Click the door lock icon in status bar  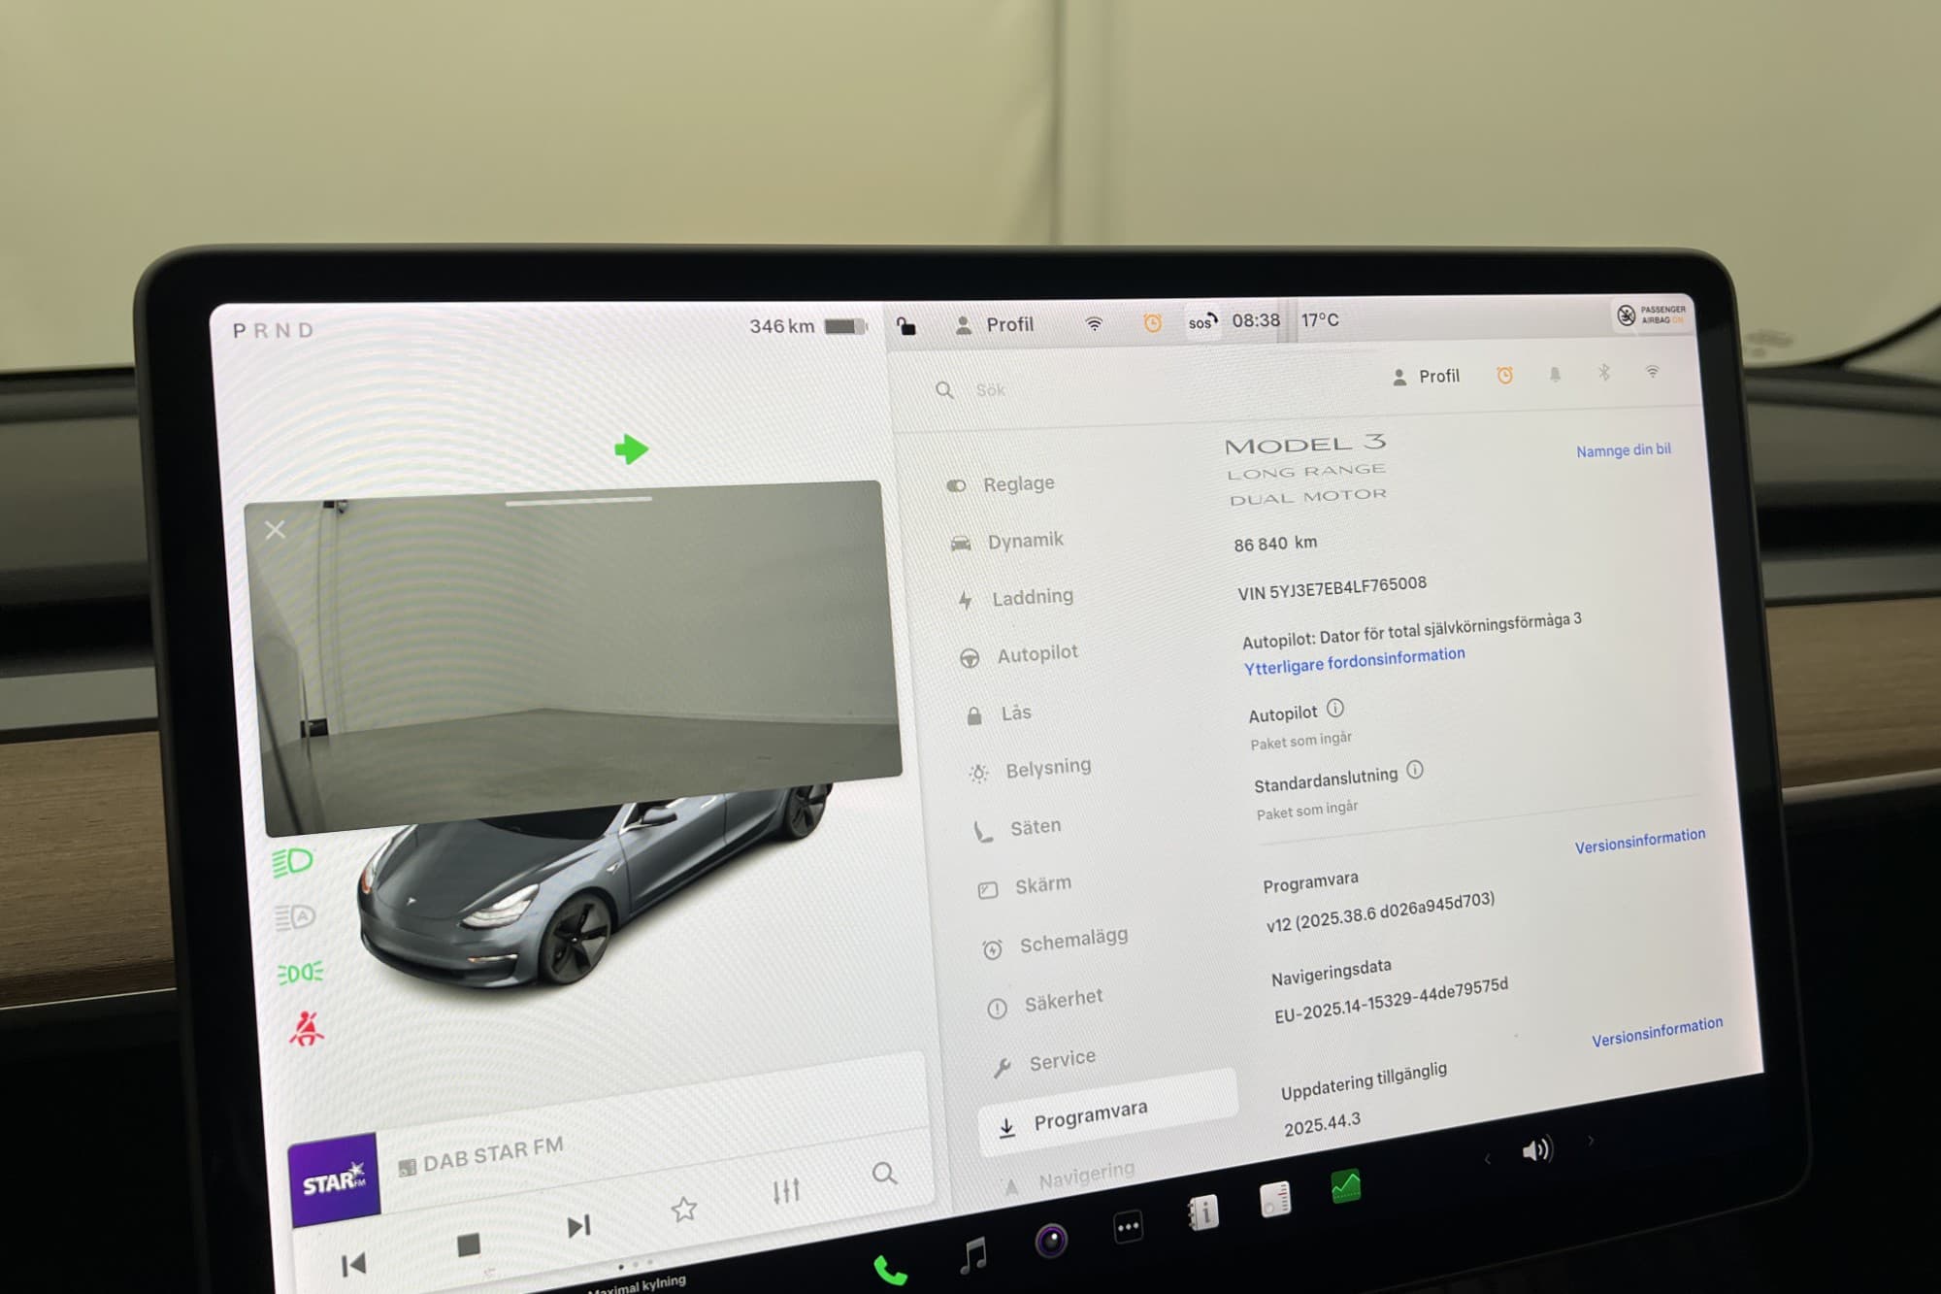pos(905,326)
